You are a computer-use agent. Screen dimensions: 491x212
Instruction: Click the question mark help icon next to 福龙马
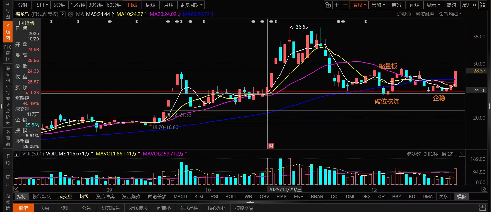click(x=62, y=14)
